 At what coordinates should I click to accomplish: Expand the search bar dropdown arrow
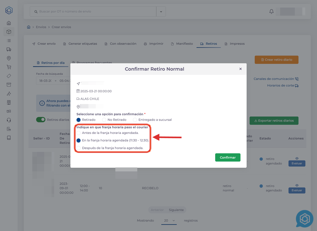(x=161, y=12)
